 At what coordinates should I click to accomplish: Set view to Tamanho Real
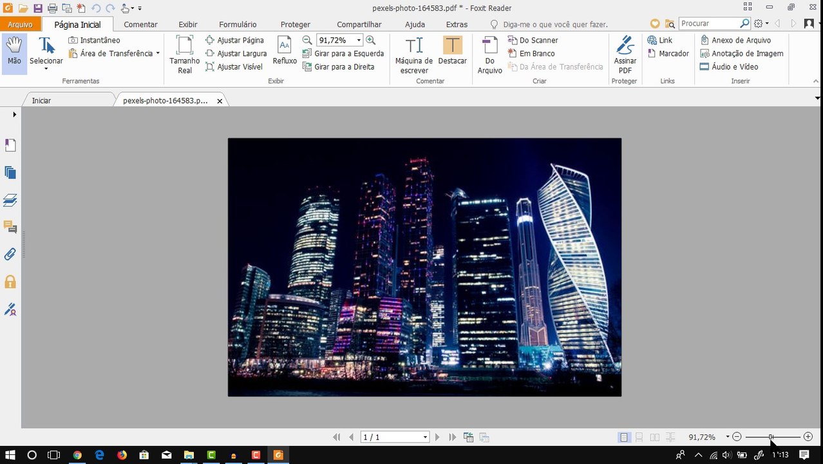[185, 54]
